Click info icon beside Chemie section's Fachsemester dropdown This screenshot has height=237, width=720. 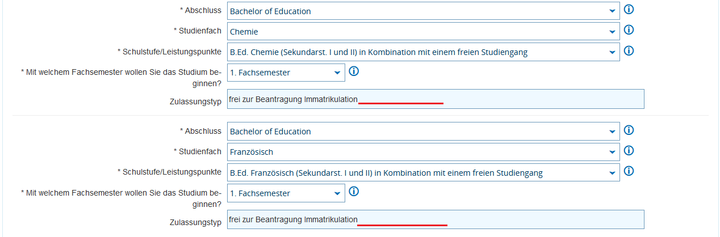tap(354, 71)
